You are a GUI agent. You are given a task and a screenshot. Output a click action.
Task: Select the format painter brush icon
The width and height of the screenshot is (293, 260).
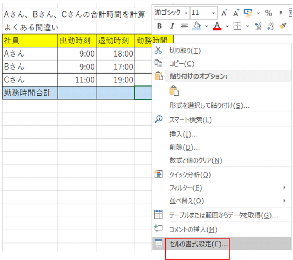(283, 26)
